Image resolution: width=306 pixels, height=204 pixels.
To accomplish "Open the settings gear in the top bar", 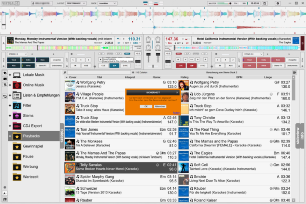I will [x=278, y=3].
